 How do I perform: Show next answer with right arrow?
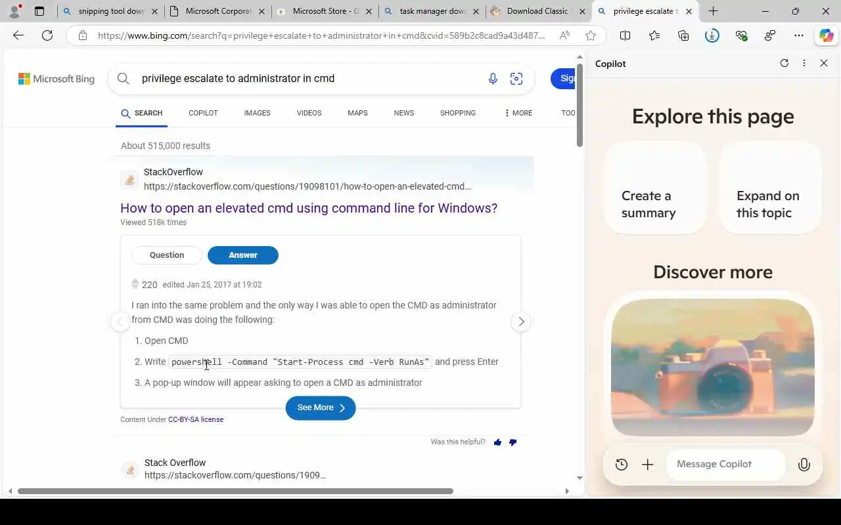pyautogui.click(x=521, y=322)
